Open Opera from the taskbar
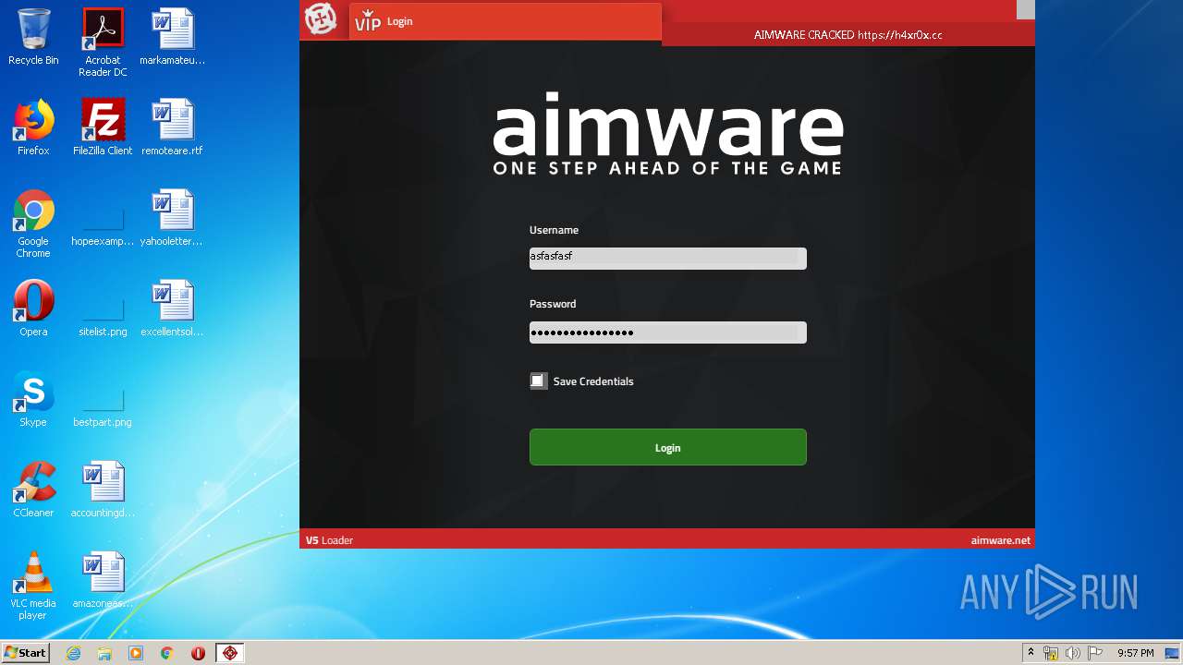This screenshot has height=665, width=1183. 198,653
